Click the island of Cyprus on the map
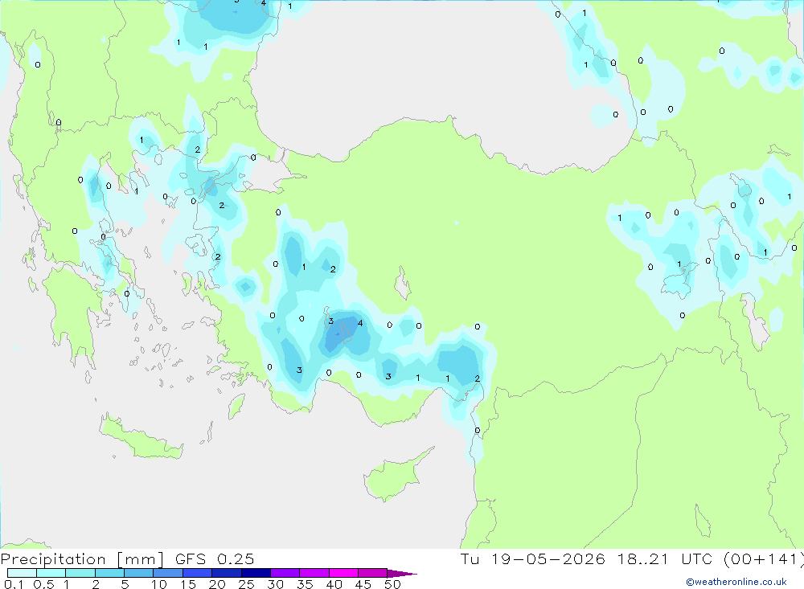This screenshot has height=589, width=804. [x=394, y=477]
